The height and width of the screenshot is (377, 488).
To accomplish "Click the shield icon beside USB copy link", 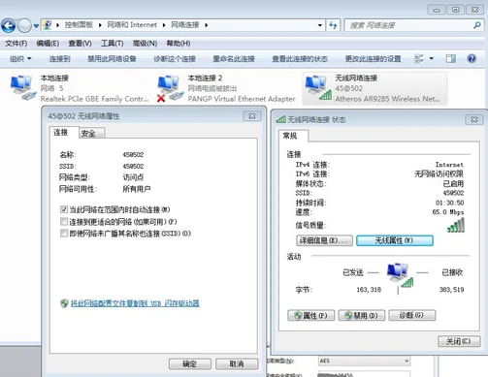I will [x=64, y=303].
